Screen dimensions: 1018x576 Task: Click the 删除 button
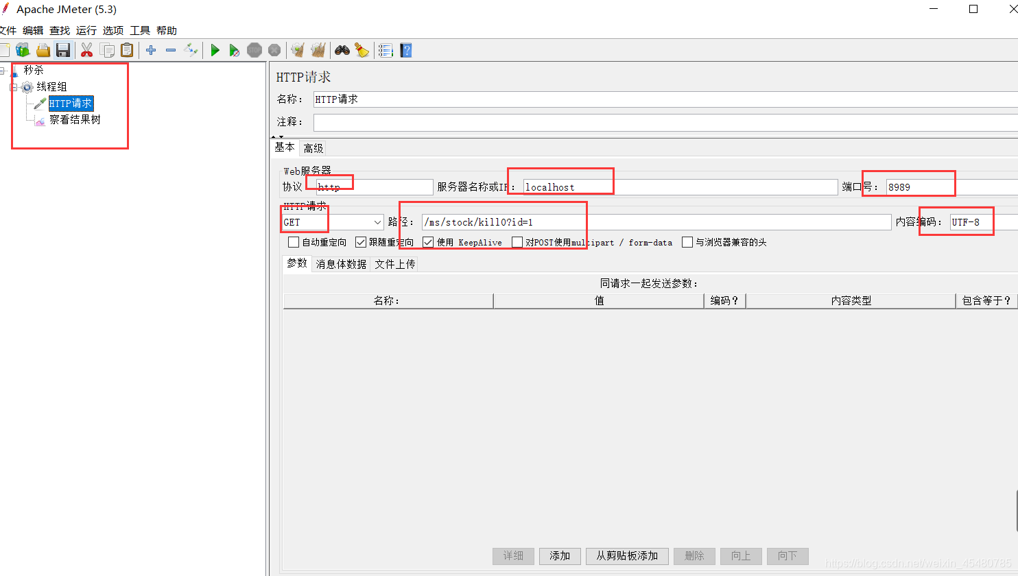pyautogui.click(x=694, y=555)
